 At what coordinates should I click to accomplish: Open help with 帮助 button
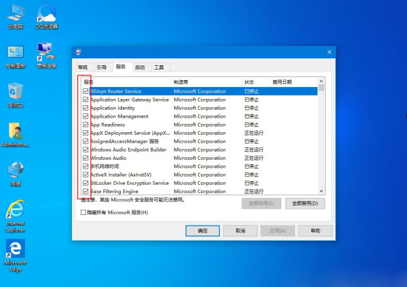[x=316, y=231]
